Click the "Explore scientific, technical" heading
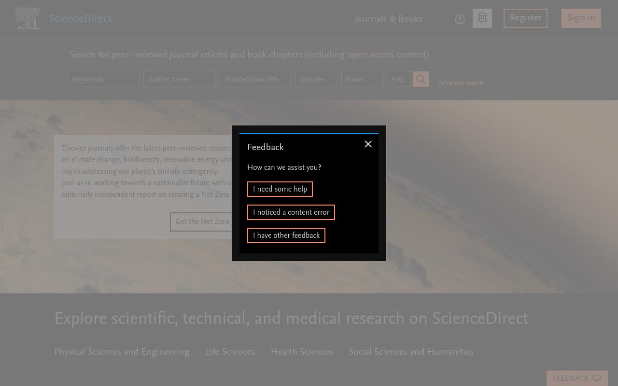Viewport: 618px width, 386px height. point(291,319)
